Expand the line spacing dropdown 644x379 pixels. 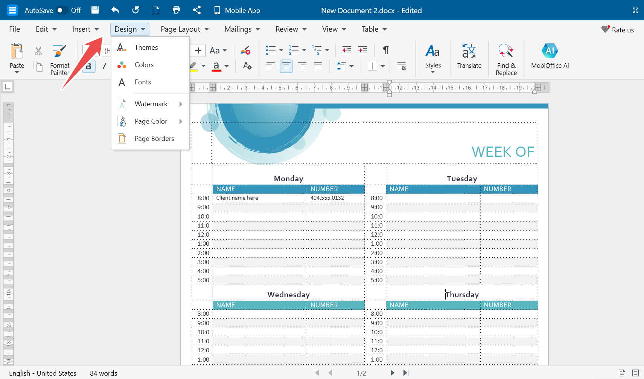click(x=352, y=67)
